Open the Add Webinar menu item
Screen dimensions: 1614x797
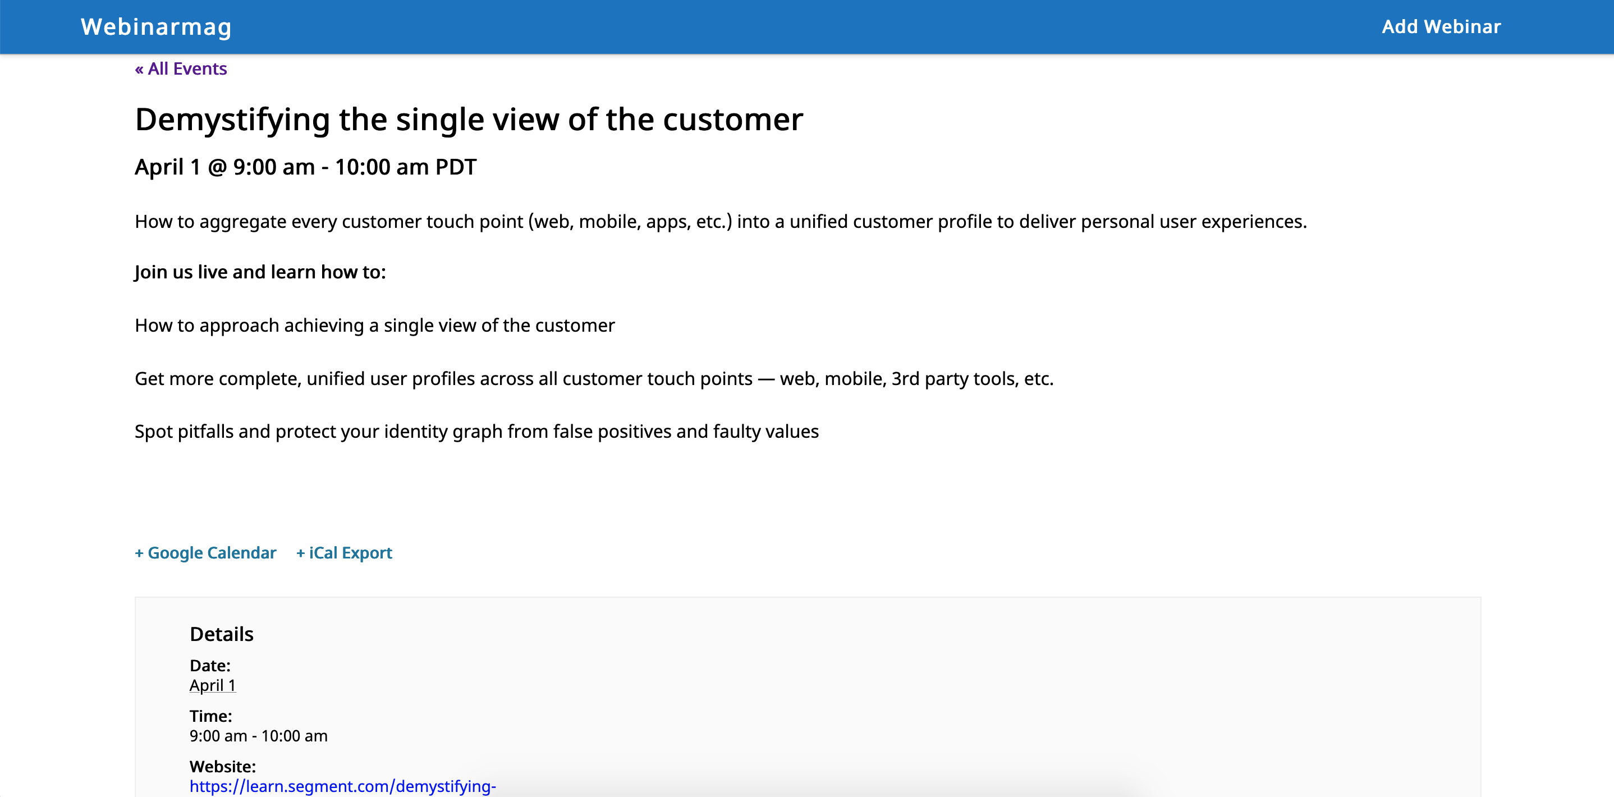pos(1441,26)
